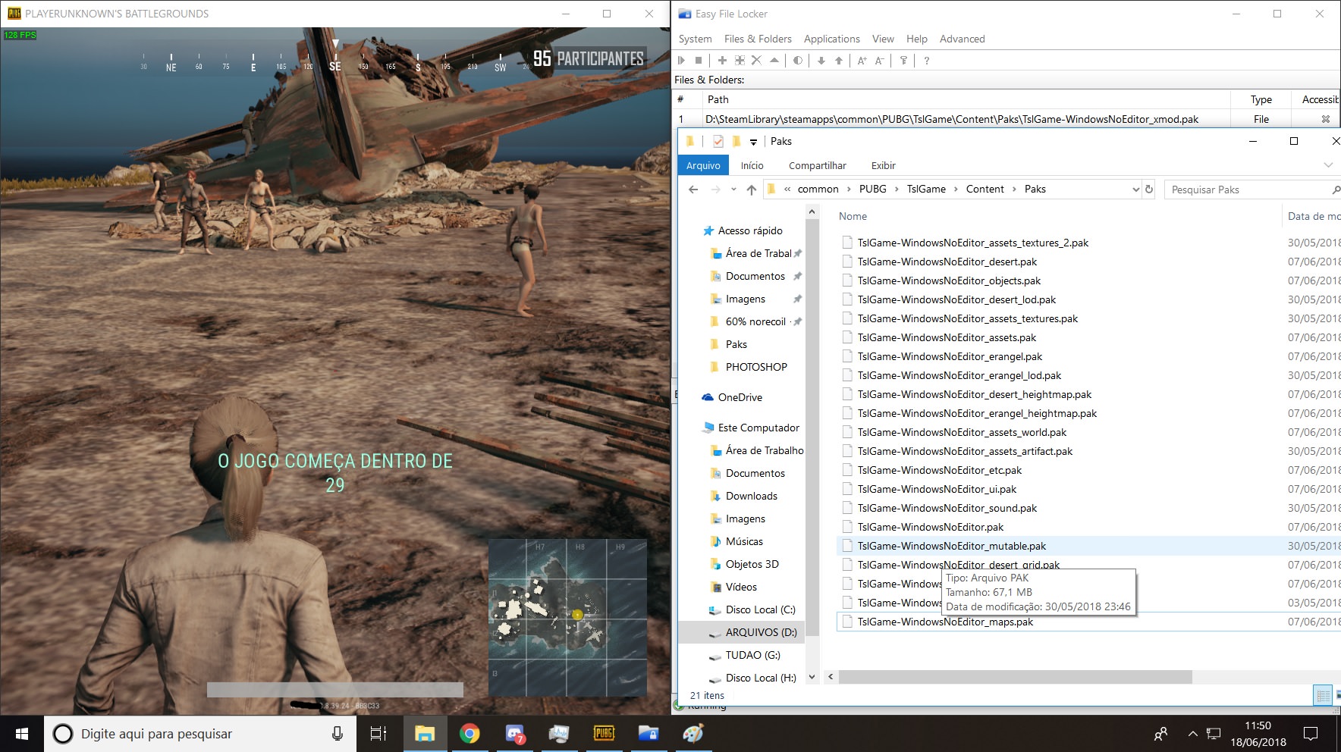This screenshot has width=1341, height=752.
Task: Open the address bar history dropdown
Action: click(x=1135, y=190)
